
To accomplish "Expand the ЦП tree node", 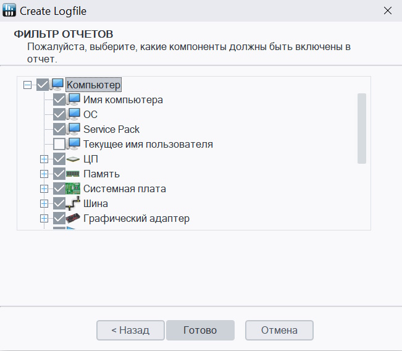I will click(x=44, y=159).
